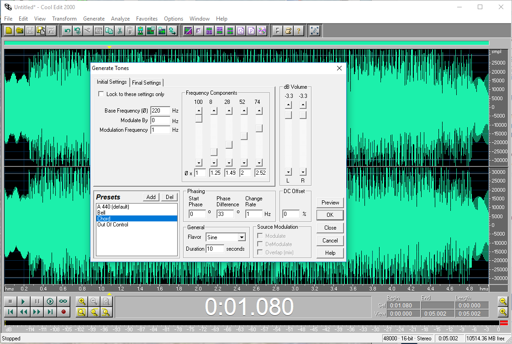Click the Change Rate Hz input field
Image resolution: width=512 pixels, height=344 pixels.
[x=253, y=214]
